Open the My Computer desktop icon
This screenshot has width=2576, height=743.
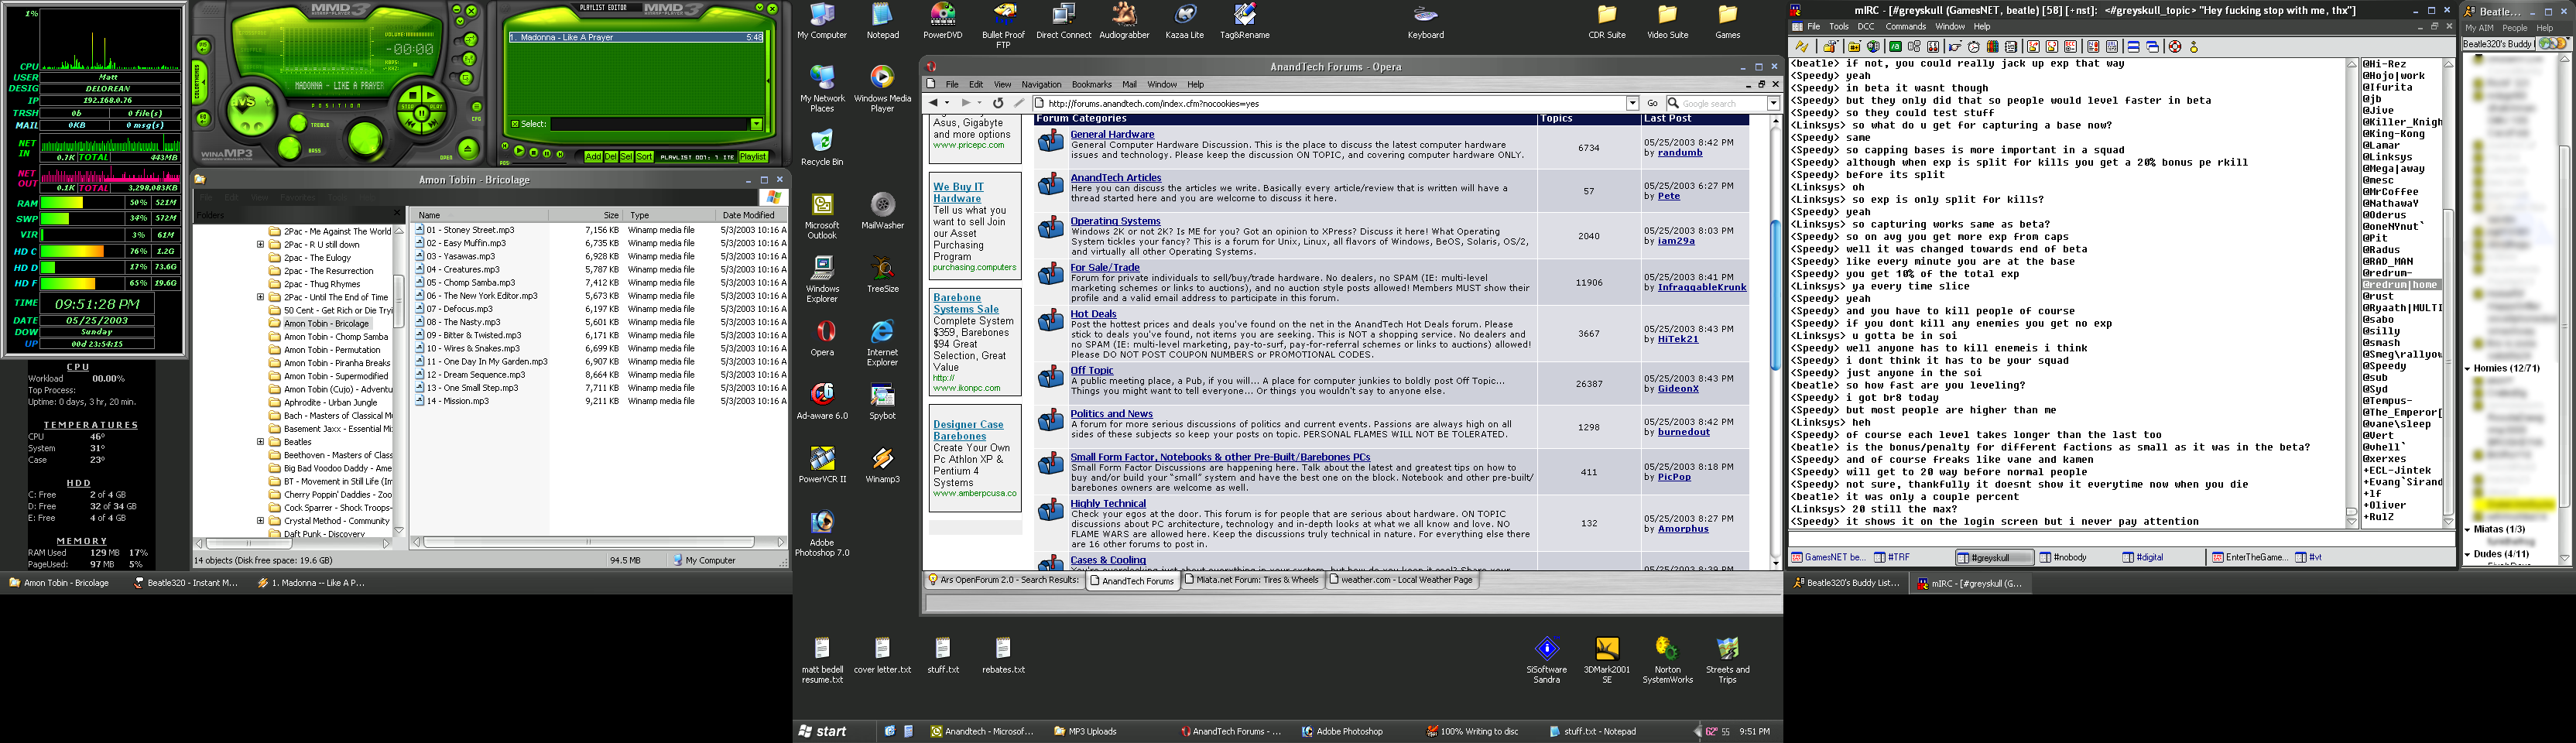pyautogui.click(x=822, y=21)
